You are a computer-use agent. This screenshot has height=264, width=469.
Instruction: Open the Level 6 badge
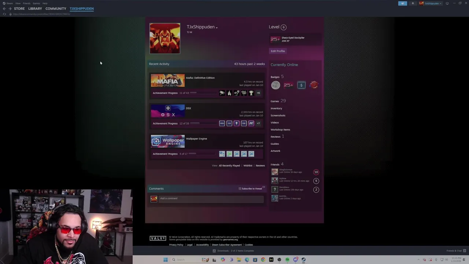pos(283,27)
